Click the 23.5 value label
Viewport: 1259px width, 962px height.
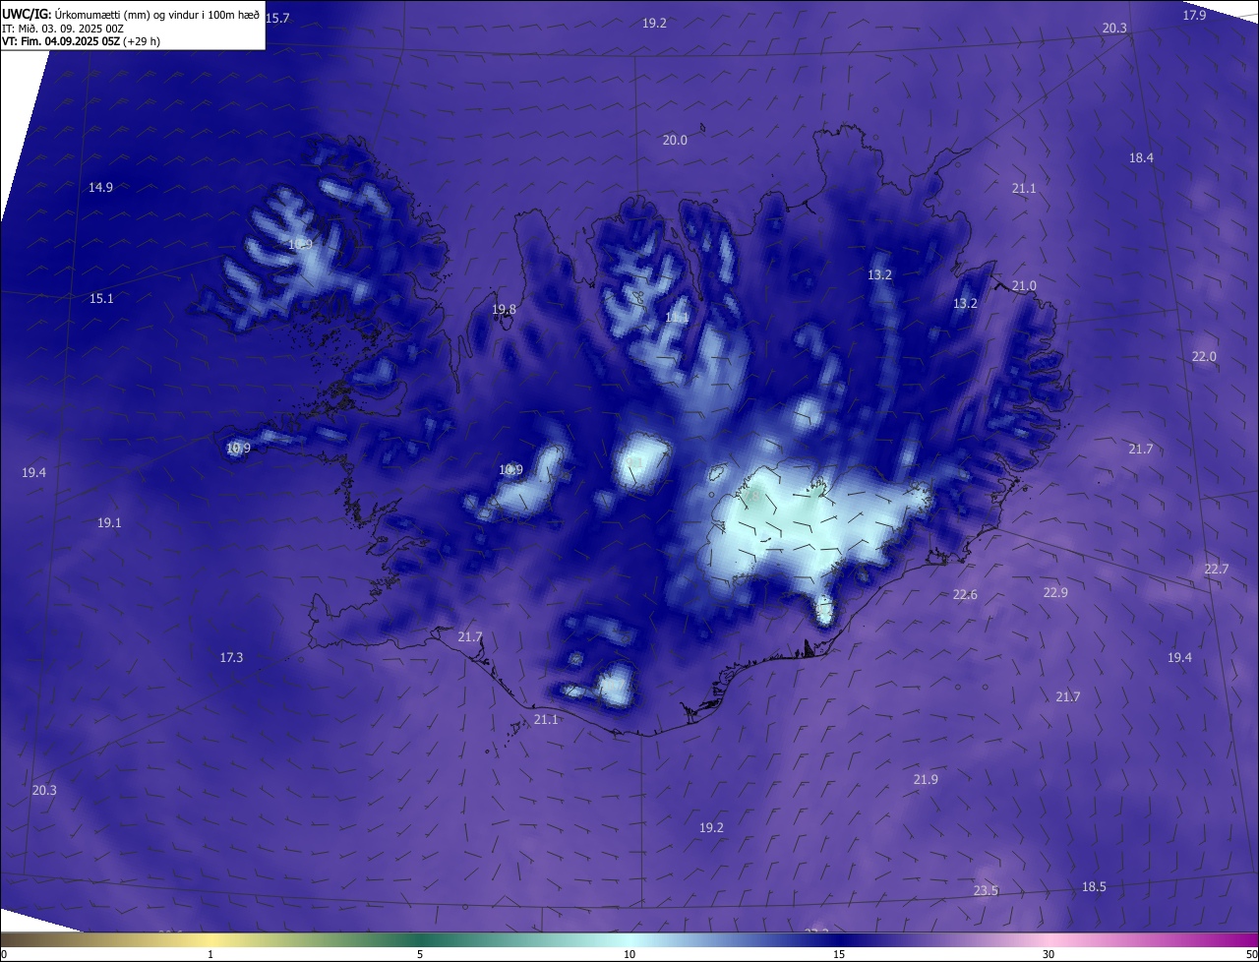coord(986,890)
